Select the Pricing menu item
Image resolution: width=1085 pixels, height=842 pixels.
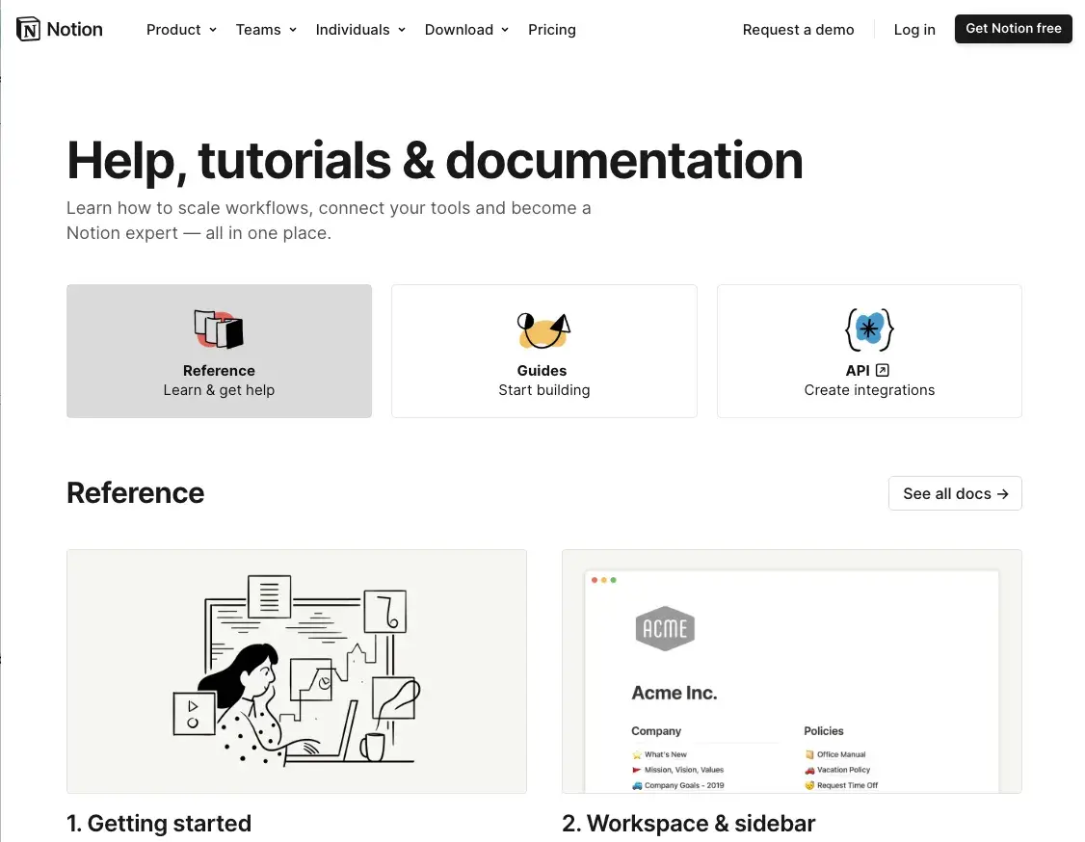551,30
